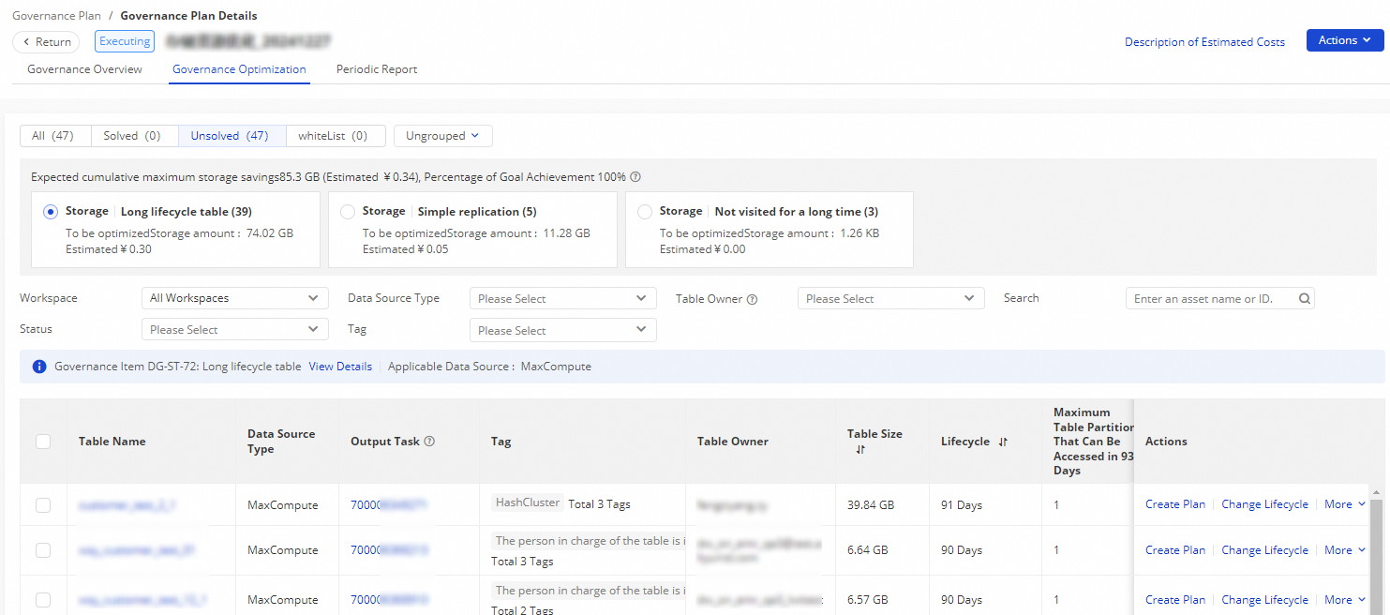1390x615 pixels.
Task: Open the Actions dropdown button
Action: [x=1345, y=40]
